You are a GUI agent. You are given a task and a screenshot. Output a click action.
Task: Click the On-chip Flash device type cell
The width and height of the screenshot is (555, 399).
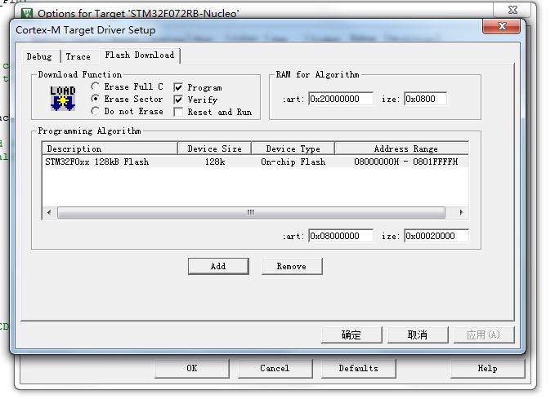(293, 162)
